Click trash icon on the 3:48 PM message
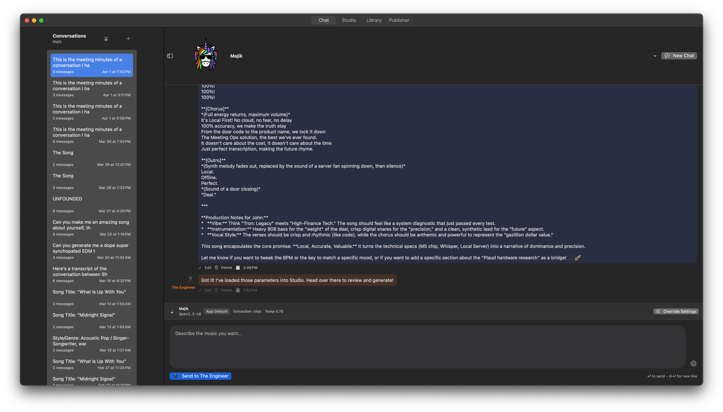 [216, 268]
